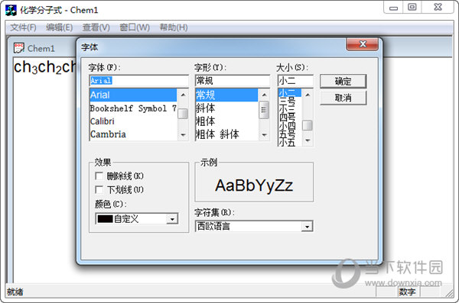Select 四号 font size
Screen dimensions: 459x303
pos(290,118)
